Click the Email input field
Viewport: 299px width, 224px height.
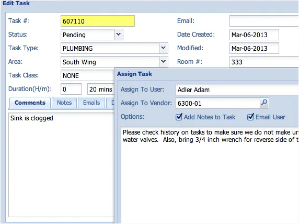coord(264,21)
